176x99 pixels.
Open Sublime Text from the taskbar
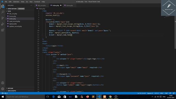[93, 97]
